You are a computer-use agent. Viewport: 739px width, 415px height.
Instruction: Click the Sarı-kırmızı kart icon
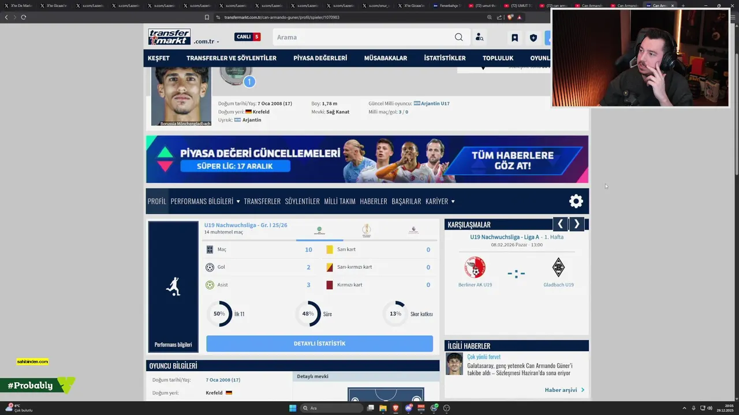point(330,267)
